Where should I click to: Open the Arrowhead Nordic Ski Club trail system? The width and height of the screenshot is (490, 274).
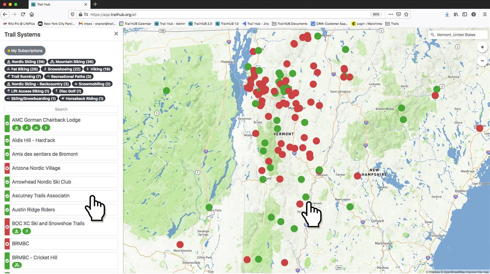(x=61, y=182)
